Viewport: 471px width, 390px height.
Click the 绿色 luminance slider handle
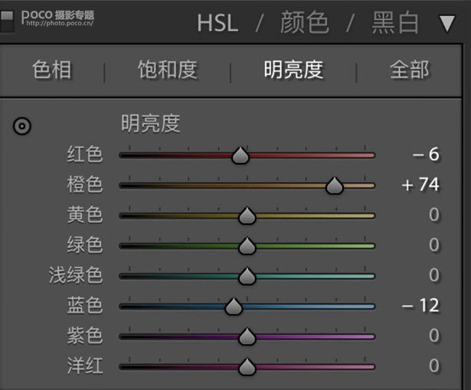(x=247, y=246)
